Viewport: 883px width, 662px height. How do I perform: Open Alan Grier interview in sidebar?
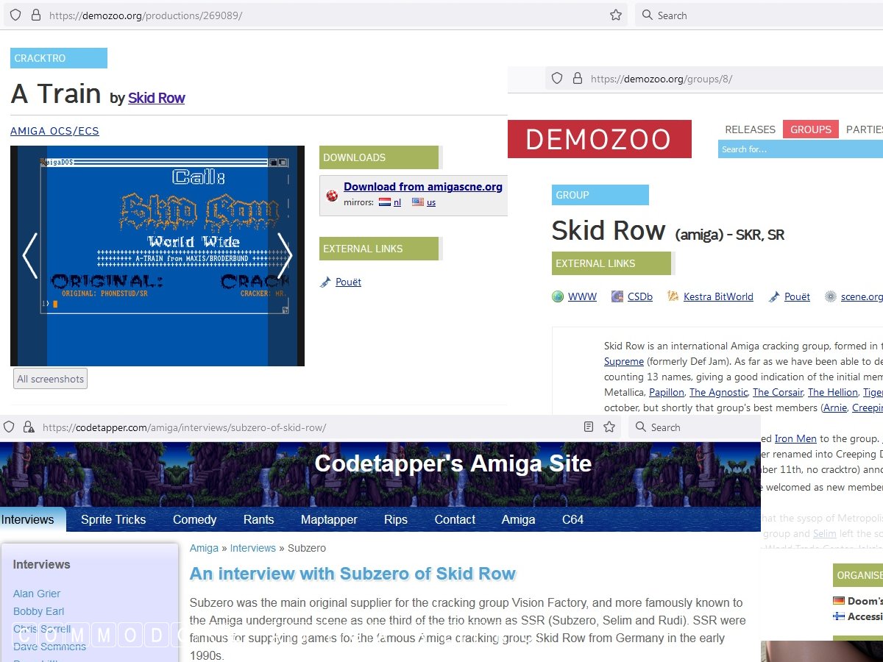click(37, 594)
